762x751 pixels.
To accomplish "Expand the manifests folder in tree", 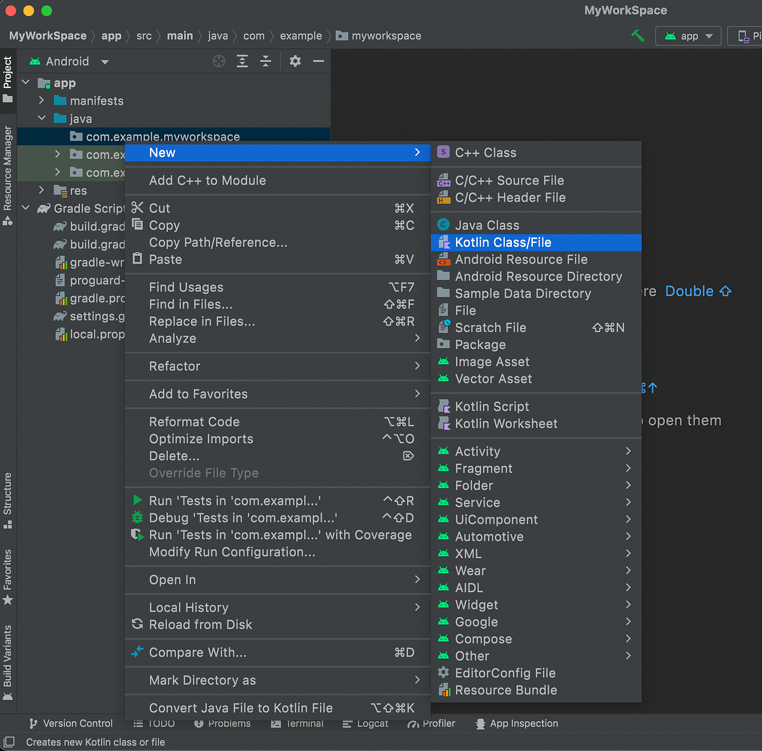I will [41, 100].
